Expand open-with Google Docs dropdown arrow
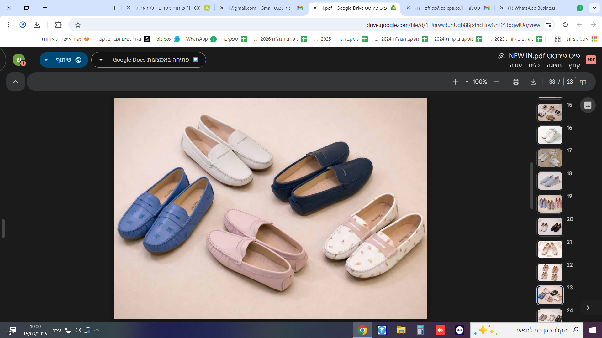Viewport: 602px width, 338px height. tap(101, 60)
